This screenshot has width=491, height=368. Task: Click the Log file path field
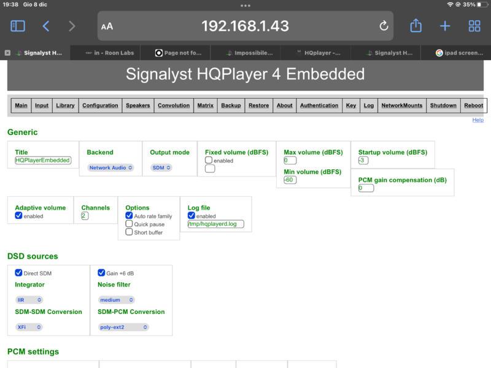point(215,224)
